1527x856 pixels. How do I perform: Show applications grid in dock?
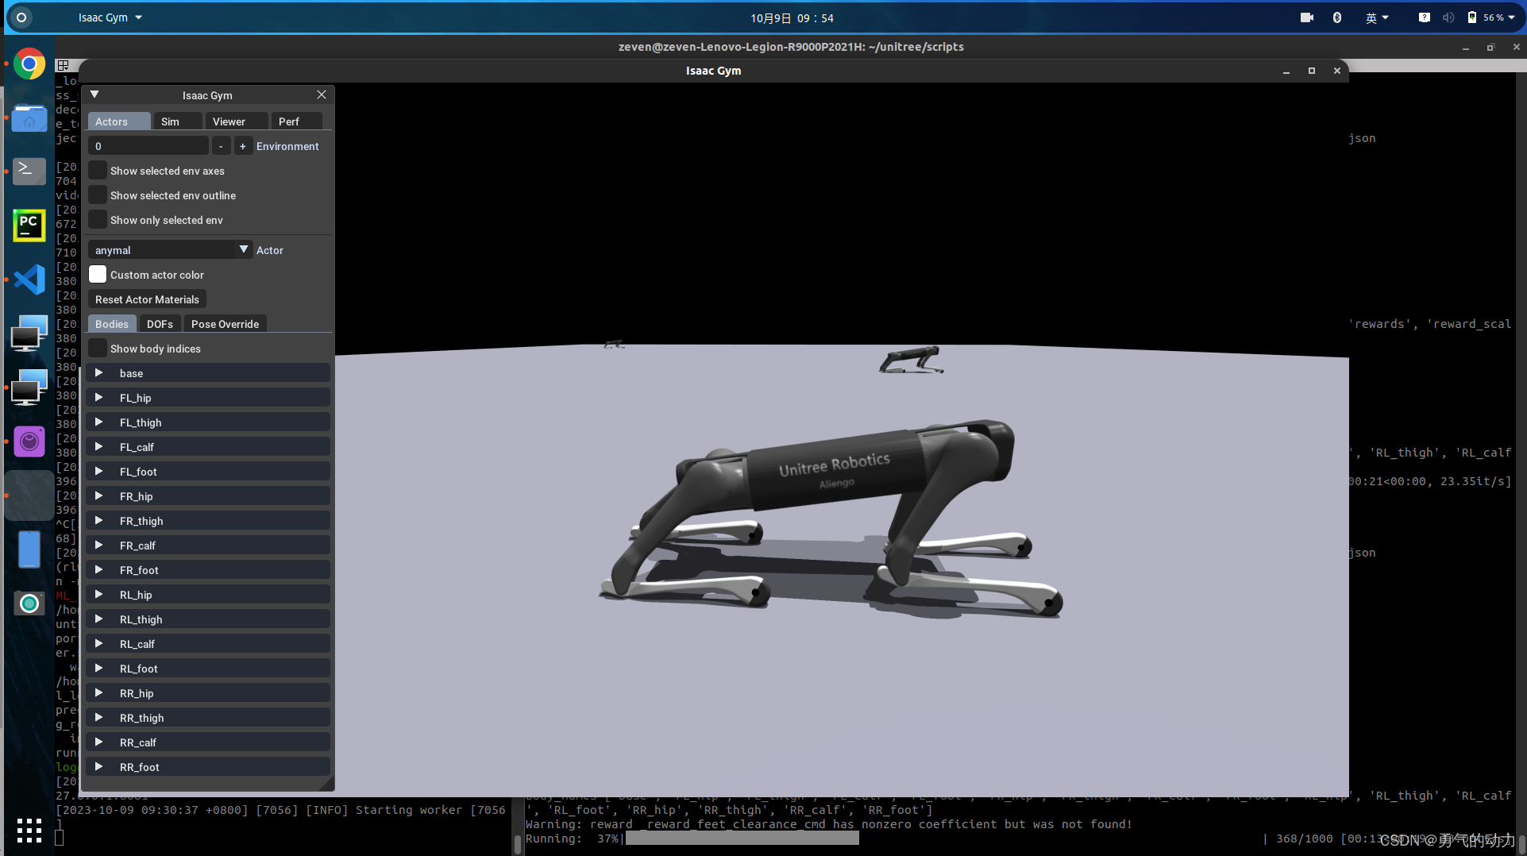tap(29, 831)
